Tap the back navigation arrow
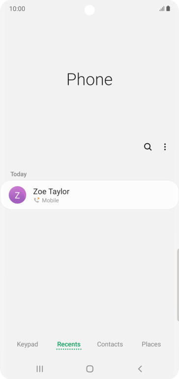This screenshot has width=179, height=379. [x=140, y=369]
